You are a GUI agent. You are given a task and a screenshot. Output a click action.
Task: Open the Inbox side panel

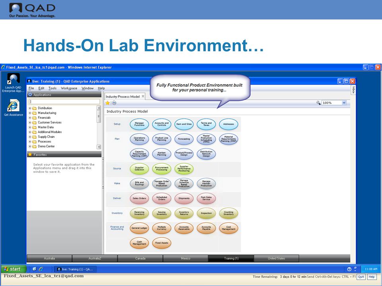[x=353, y=90]
